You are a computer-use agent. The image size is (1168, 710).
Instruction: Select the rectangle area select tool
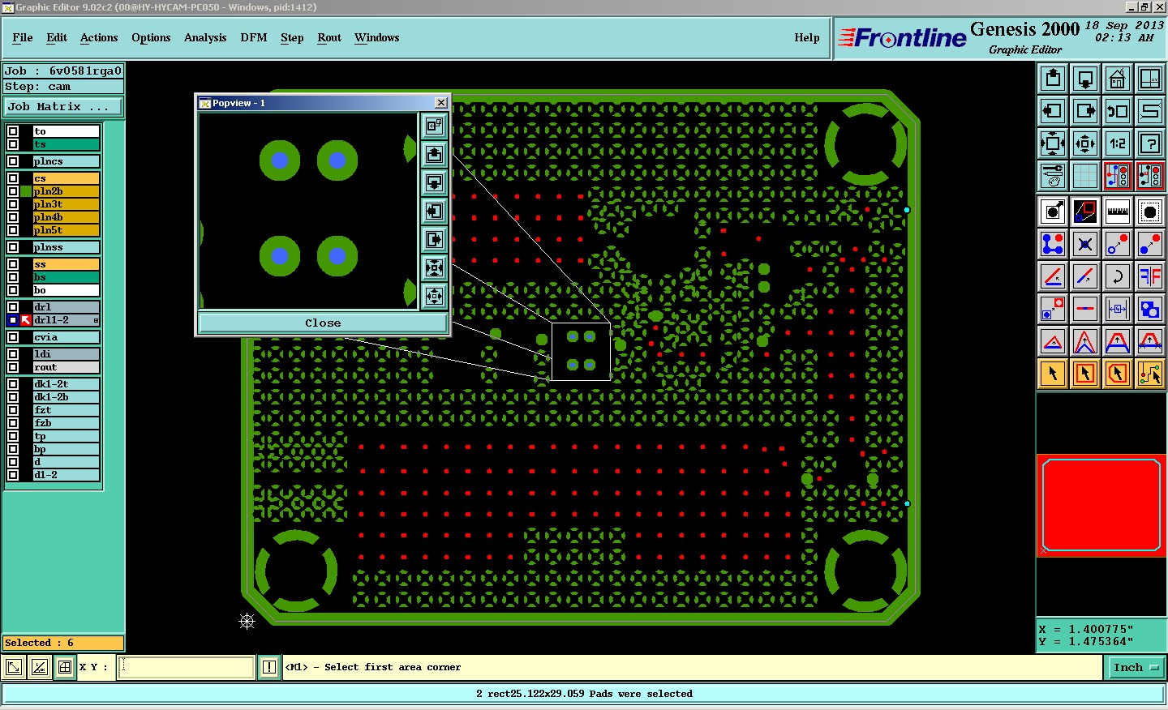tap(1085, 374)
